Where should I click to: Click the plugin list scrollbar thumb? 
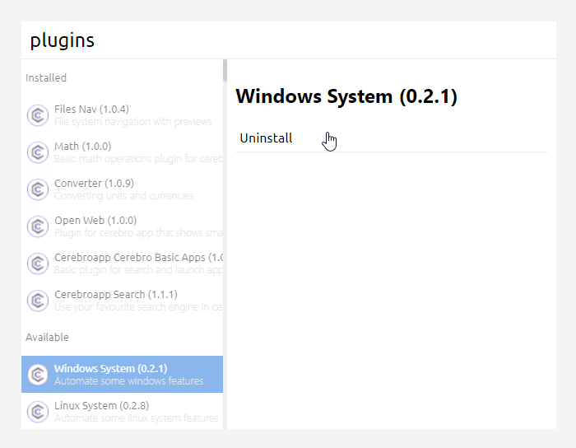pyautogui.click(x=225, y=70)
